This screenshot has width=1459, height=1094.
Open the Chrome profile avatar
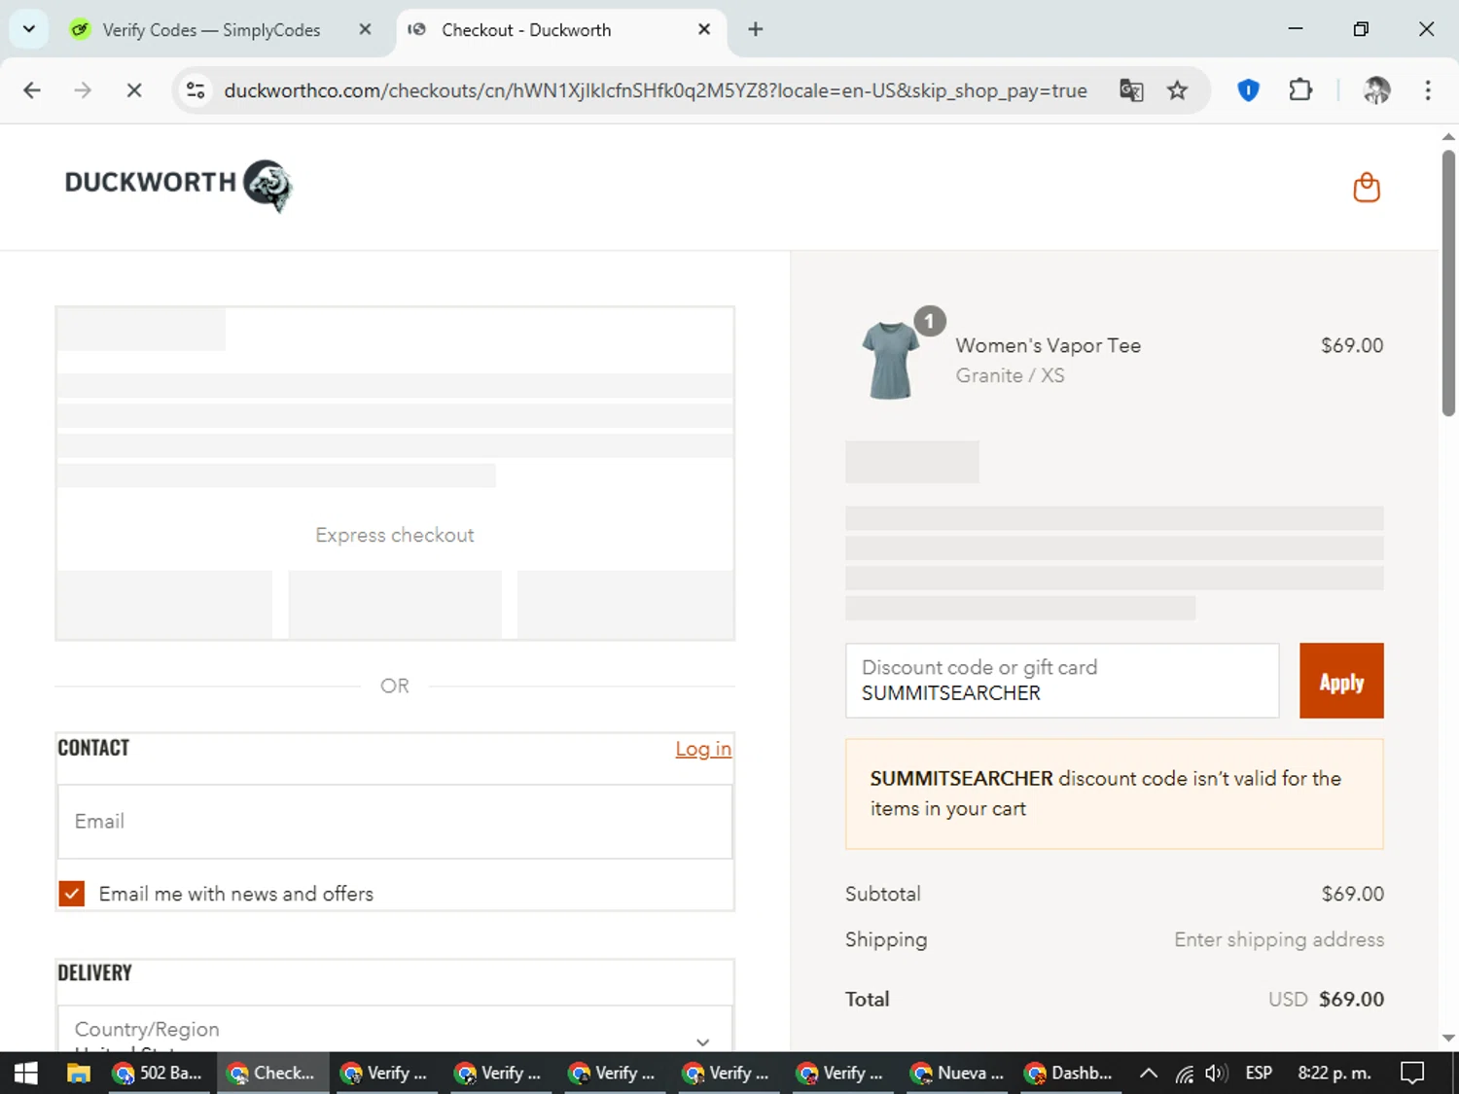click(1376, 90)
